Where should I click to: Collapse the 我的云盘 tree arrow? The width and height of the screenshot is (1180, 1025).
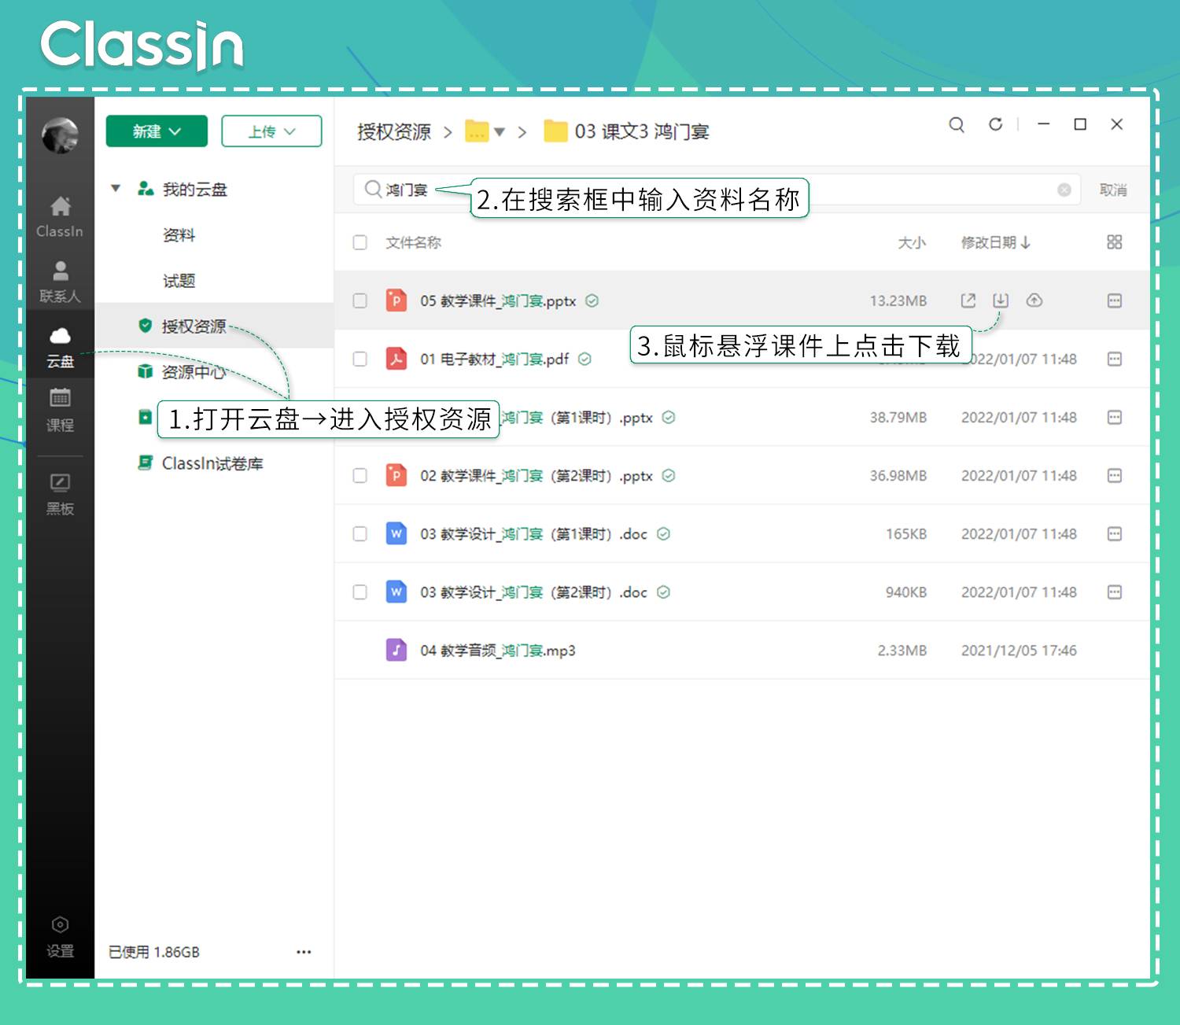[x=116, y=189]
